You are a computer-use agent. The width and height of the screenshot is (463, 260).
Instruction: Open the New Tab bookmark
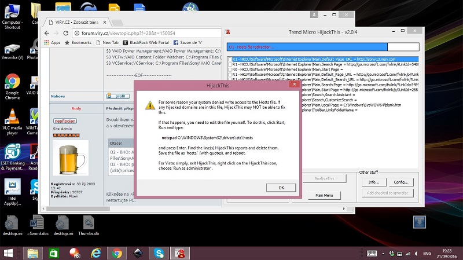point(107,42)
